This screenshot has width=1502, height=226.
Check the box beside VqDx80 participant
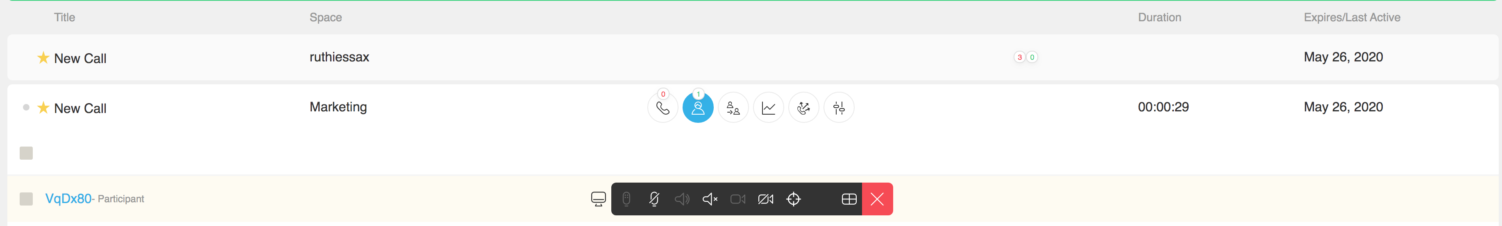click(26, 199)
